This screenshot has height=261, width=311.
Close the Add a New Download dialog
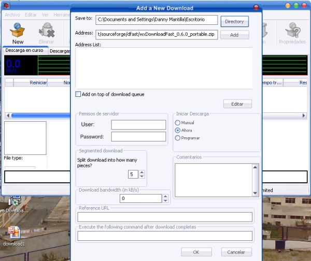[256, 8]
